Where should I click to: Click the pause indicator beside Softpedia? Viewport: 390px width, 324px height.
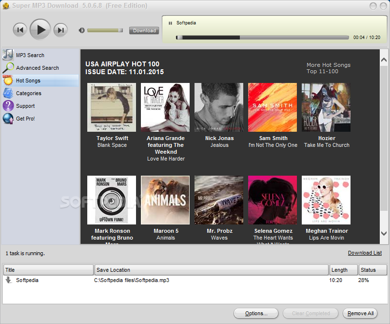tap(170, 23)
